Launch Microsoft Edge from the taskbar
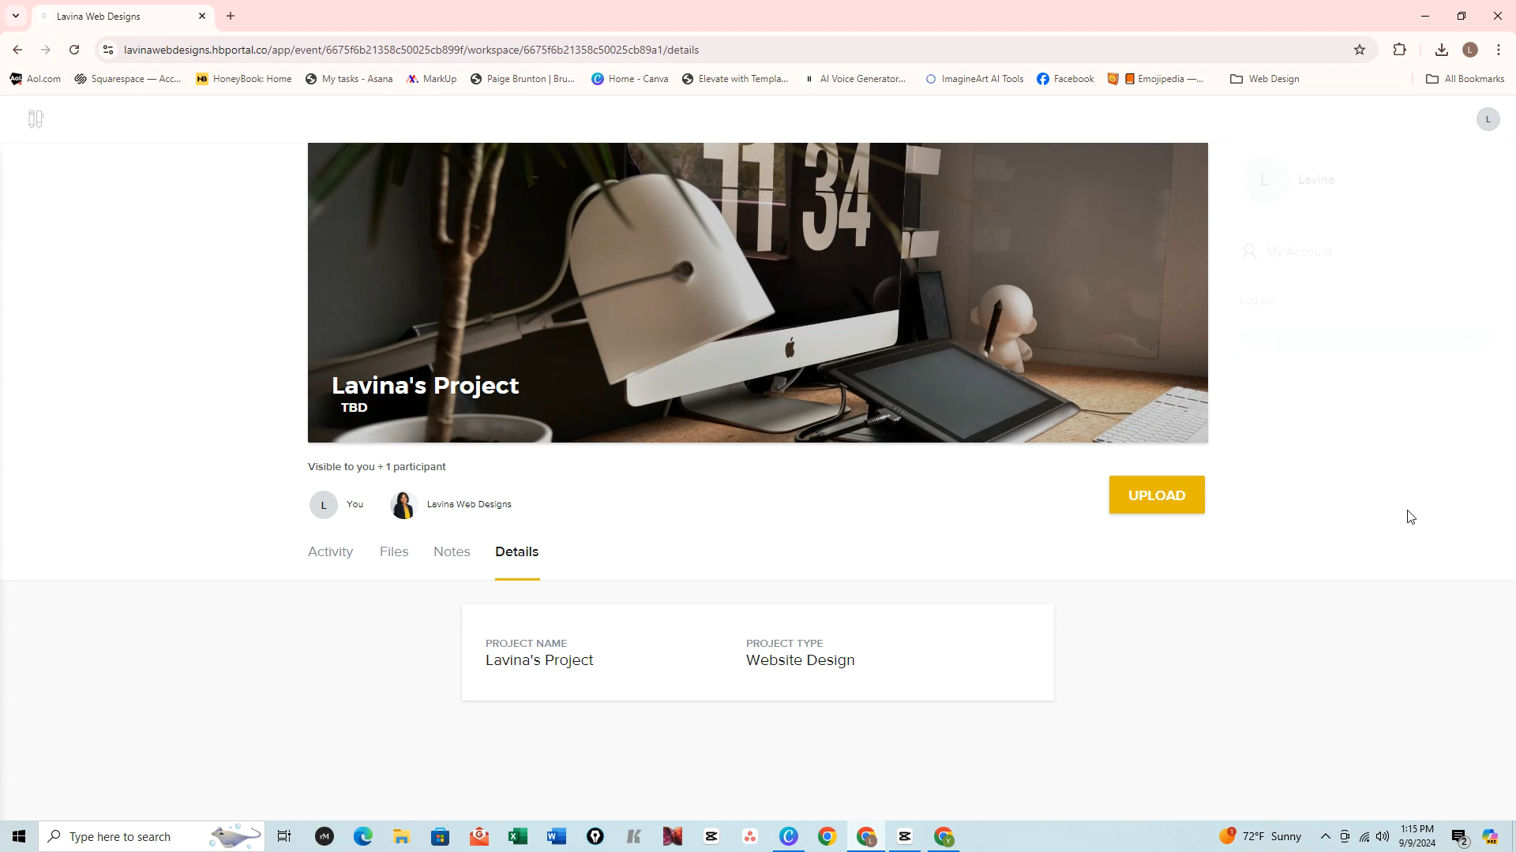This screenshot has height=852, width=1516. point(363,836)
